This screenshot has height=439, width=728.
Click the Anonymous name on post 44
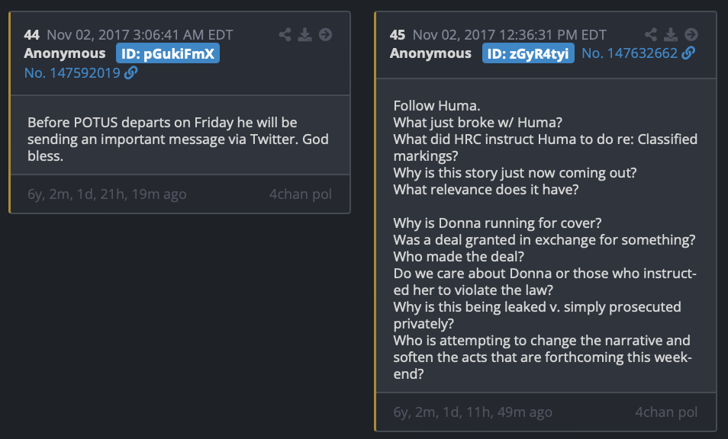pyautogui.click(x=65, y=53)
